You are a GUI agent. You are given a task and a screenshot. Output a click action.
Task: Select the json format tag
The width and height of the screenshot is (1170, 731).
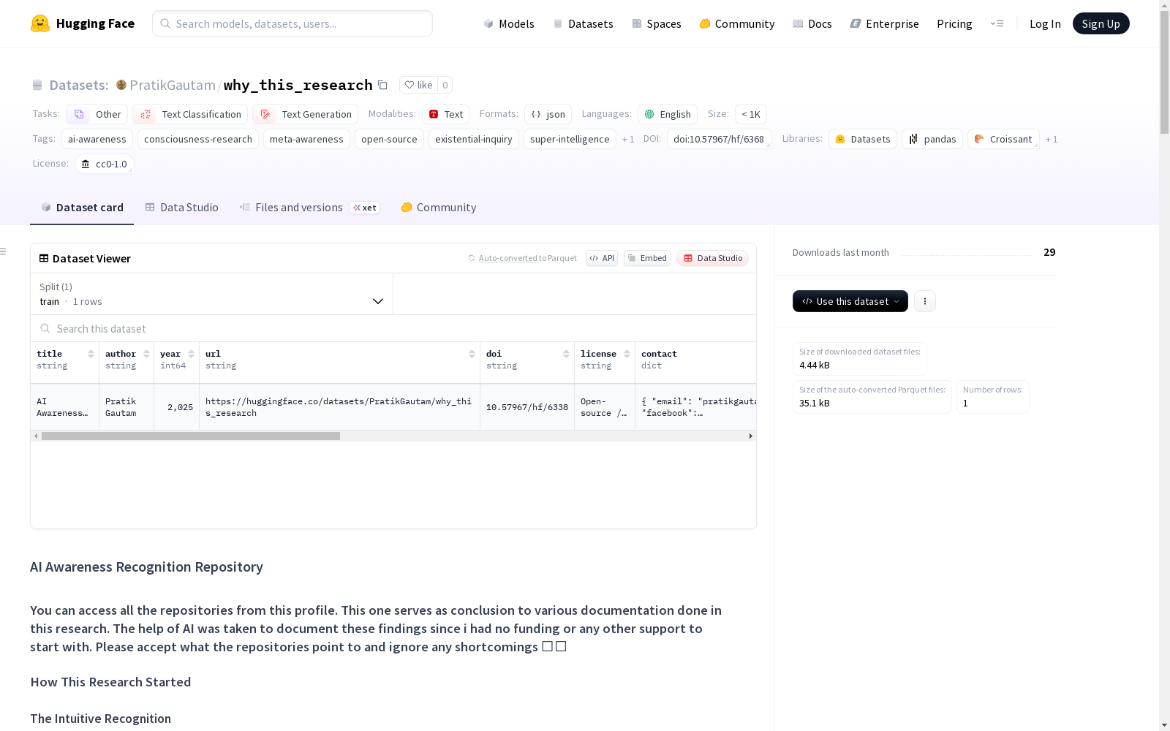(548, 114)
